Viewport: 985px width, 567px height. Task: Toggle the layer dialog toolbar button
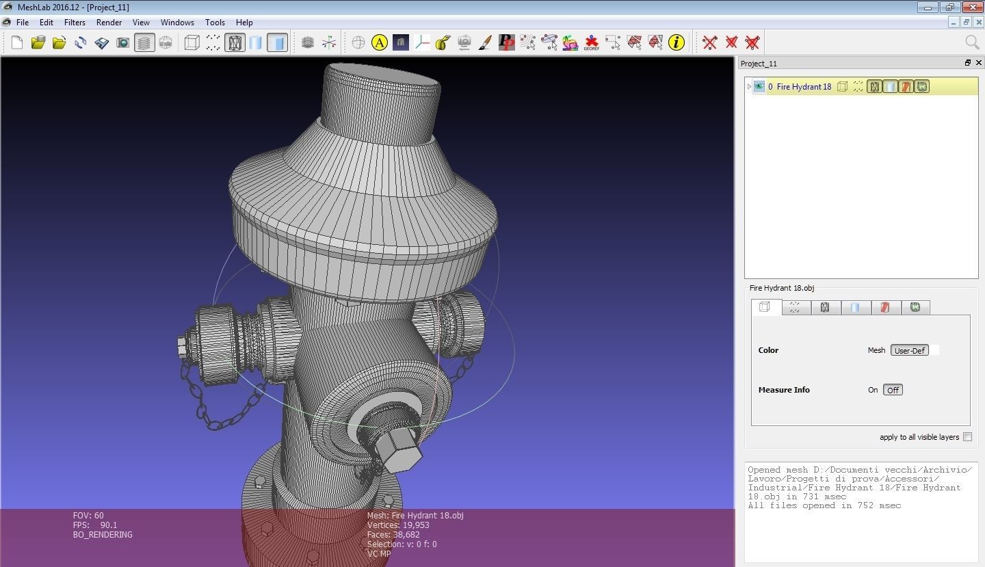[x=144, y=42]
